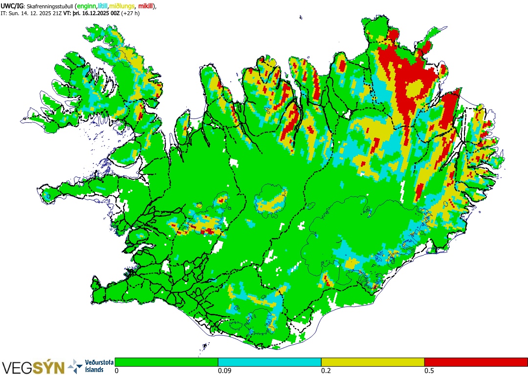The image size is (528, 375).
Task: Click the word 'lítill' in the title
Action: [x=102, y=6]
